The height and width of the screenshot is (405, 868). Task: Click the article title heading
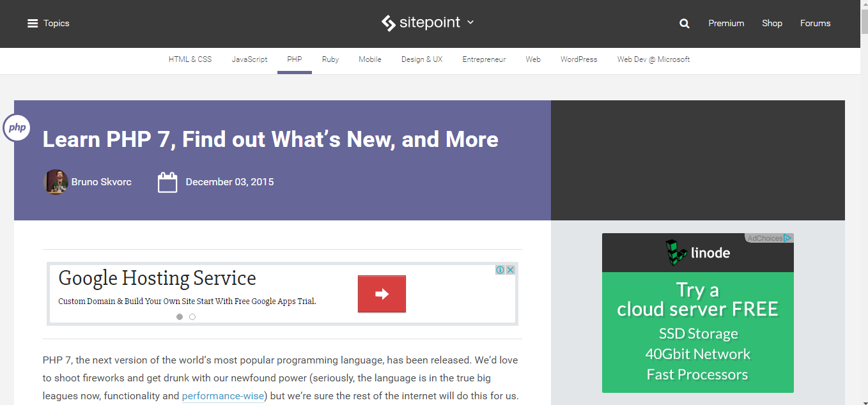270,139
